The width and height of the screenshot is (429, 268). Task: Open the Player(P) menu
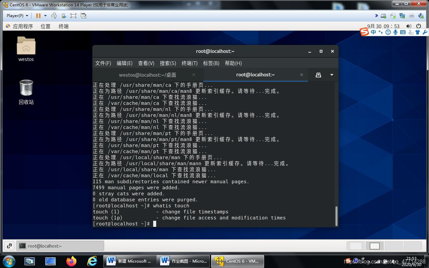(17, 16)
